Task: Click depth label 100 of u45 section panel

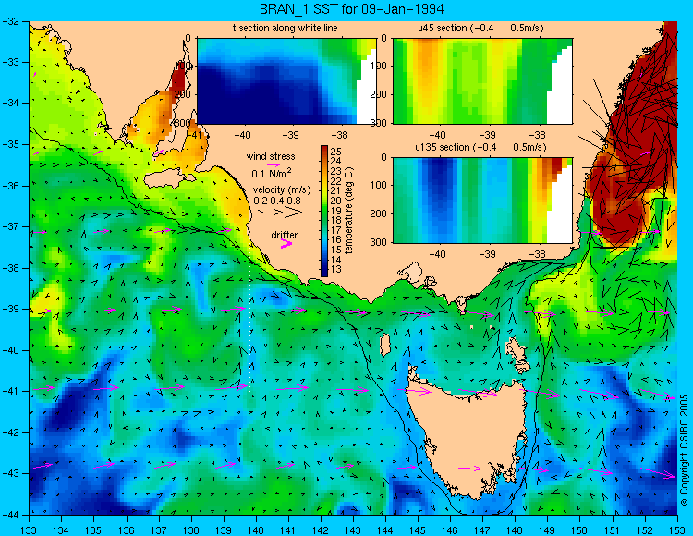Action: [x=381, y=66]
